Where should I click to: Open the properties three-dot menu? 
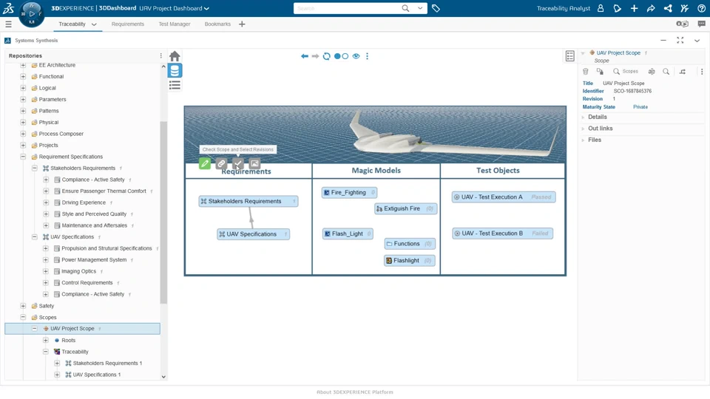pyautogui.click(x=702, y=72)
